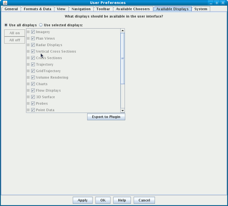Select the 'Use all displays' radio button

coord(6,25)
